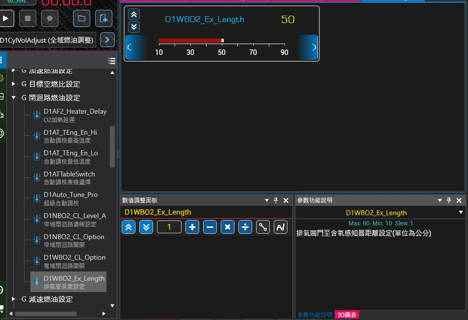Click the double-down chevron in the slider widget

tap(134, 27)
